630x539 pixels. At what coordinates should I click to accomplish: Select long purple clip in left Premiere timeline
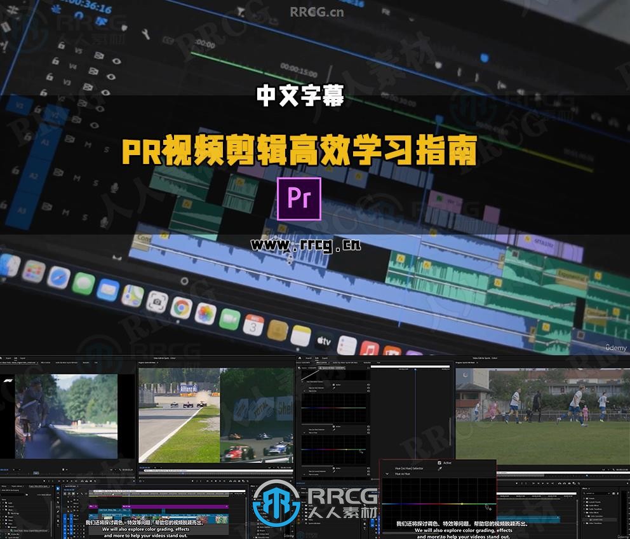175,507
